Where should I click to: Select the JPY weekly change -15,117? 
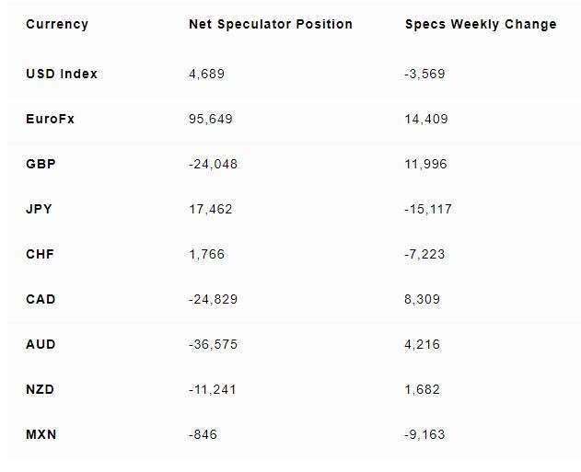[428, 209]
